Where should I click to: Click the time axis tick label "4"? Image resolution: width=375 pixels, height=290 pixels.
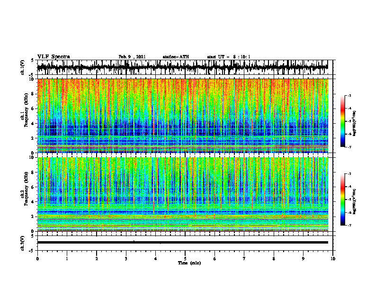click(x=156, y=259)
